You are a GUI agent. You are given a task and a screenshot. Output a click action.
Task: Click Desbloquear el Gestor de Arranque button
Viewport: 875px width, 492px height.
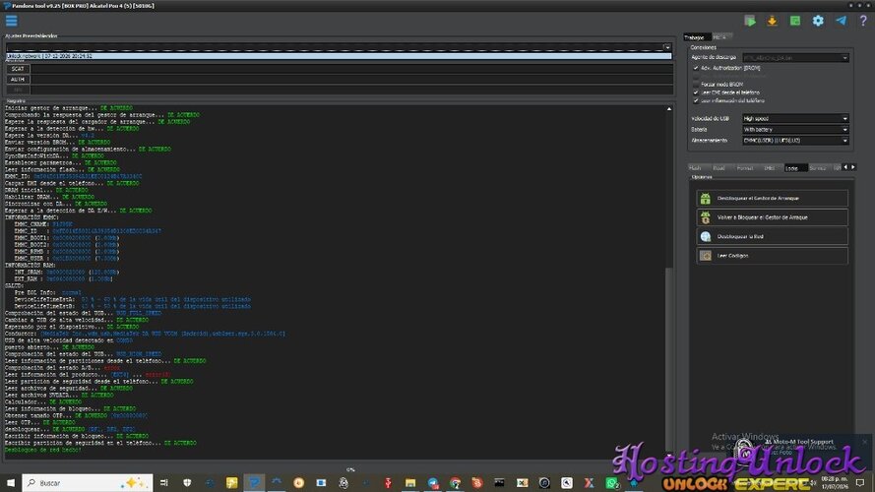773,198
